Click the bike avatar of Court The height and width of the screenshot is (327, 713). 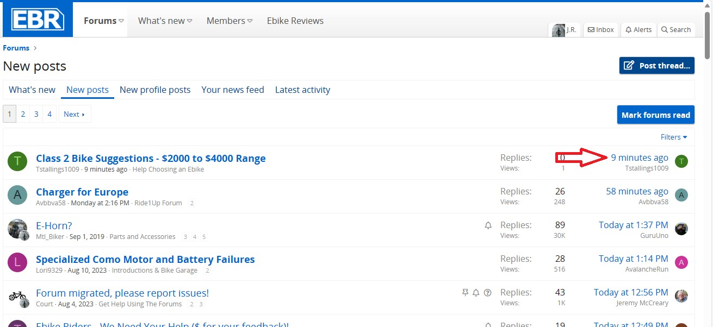[17, 296]
